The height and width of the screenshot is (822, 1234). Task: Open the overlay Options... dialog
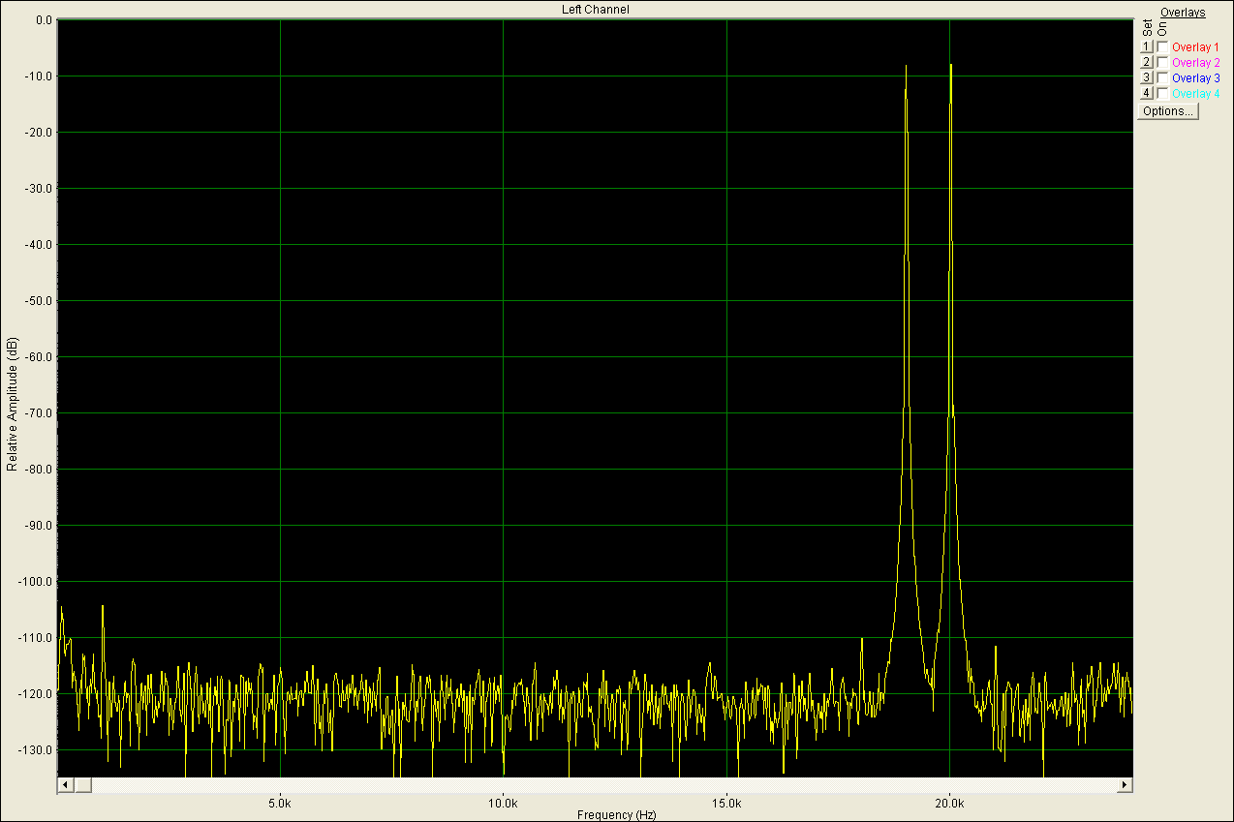point(1167,111)
